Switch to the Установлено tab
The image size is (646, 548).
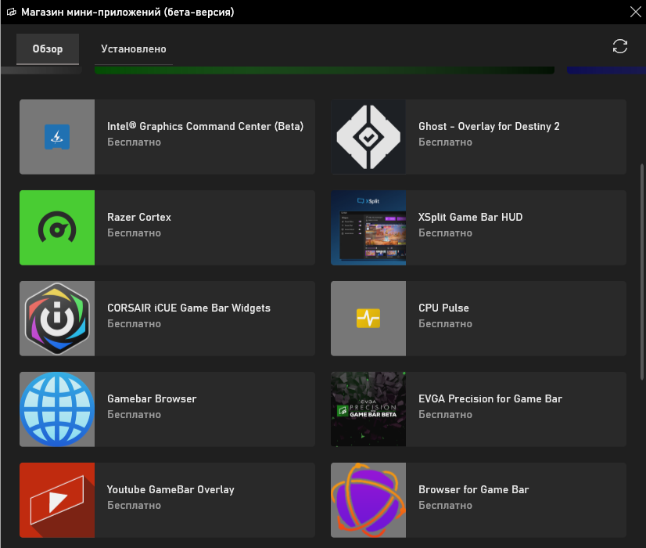click(x=134, y=49)
